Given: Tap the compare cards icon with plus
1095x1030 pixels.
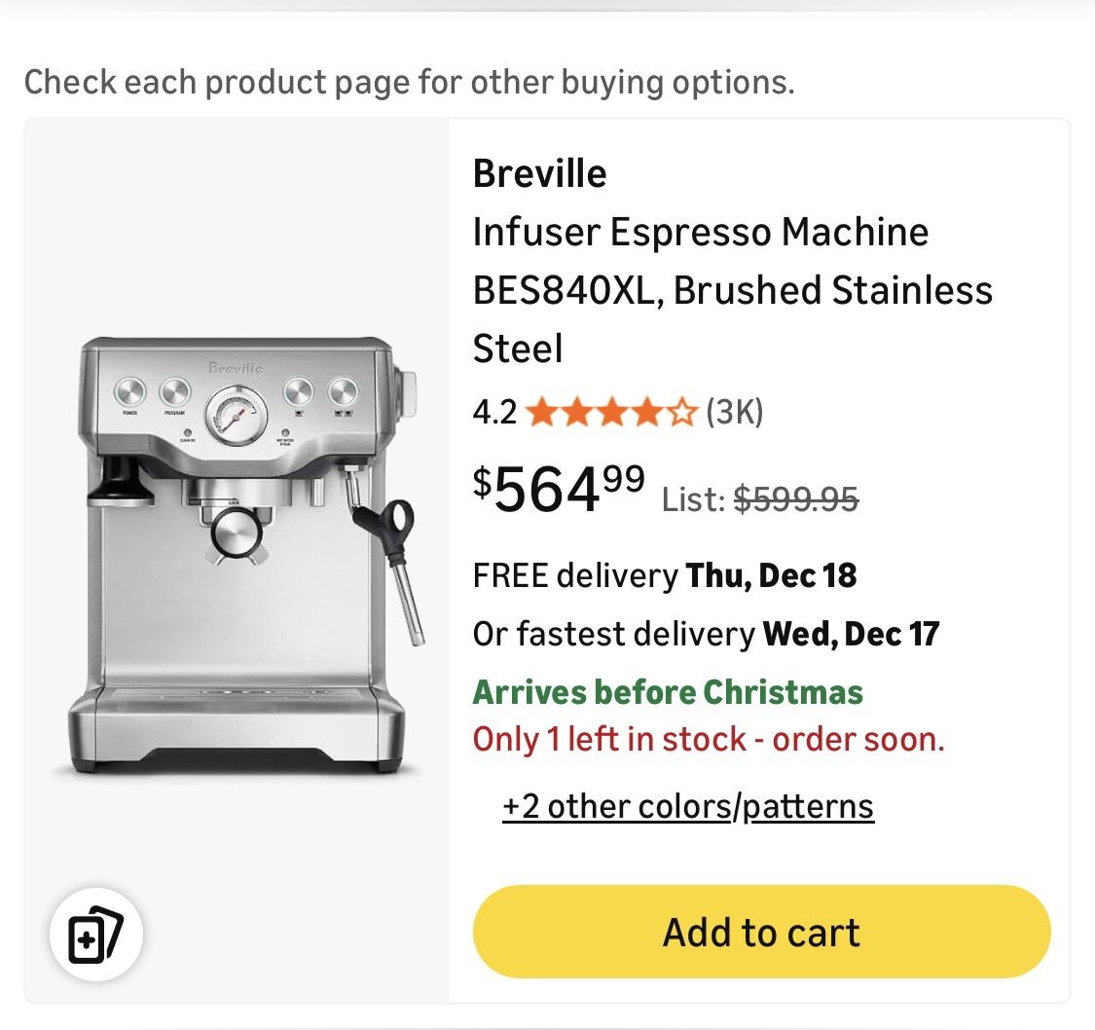Looking at the screenshot, I should (x=96, y=934).
